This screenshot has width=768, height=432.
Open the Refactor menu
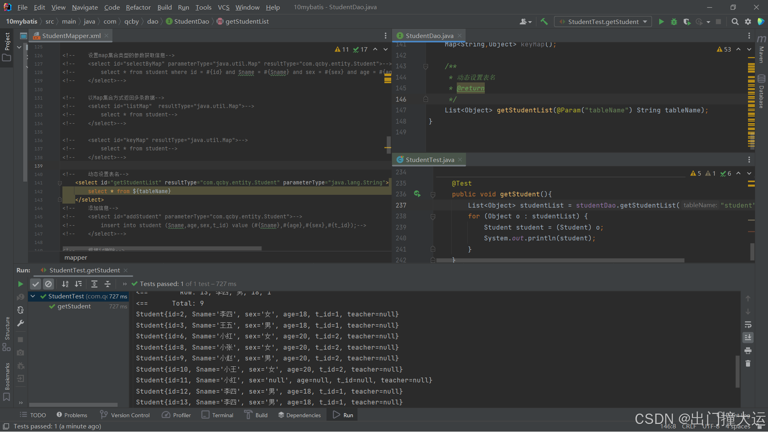tap(138, 7)
